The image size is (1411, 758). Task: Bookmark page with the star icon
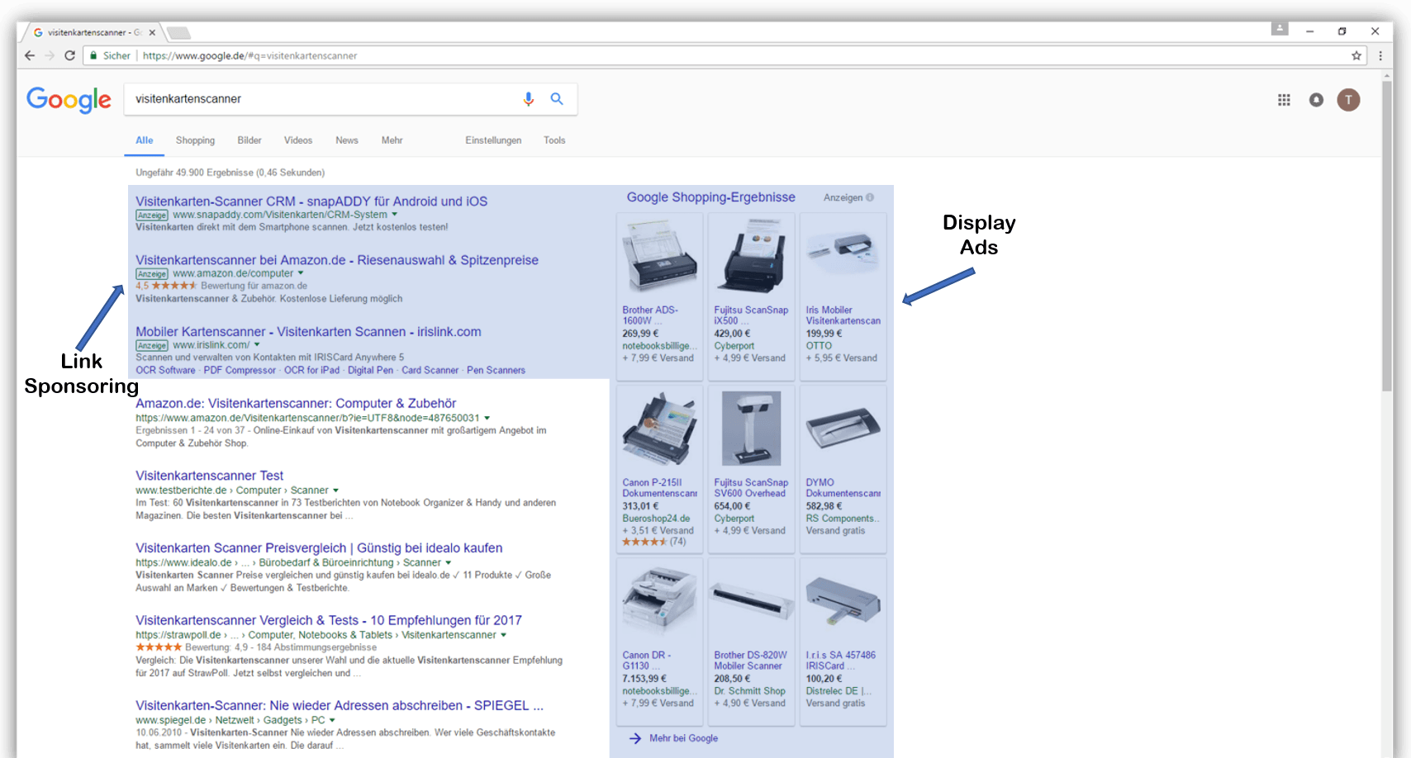tap(1356, 56)
